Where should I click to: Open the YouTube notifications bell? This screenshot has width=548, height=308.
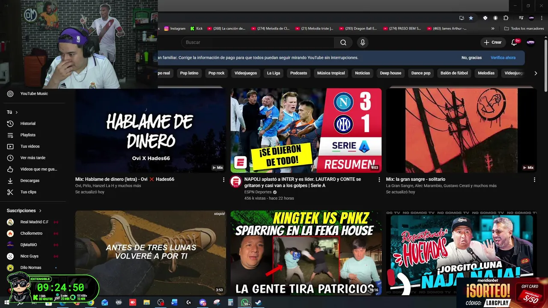515,42
